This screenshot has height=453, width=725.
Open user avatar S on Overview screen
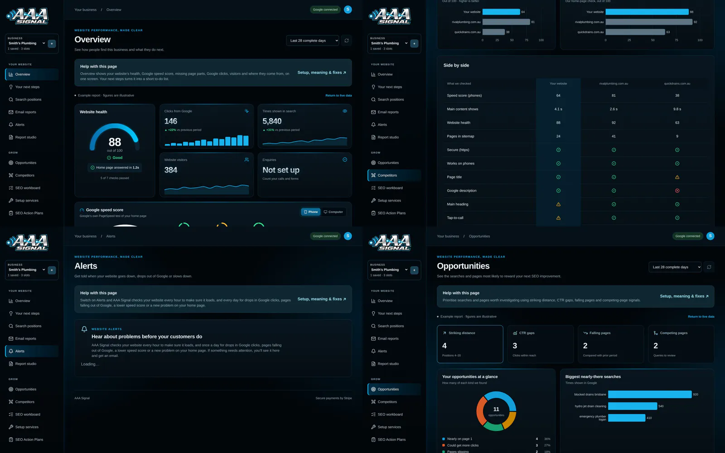coord(348,10)
